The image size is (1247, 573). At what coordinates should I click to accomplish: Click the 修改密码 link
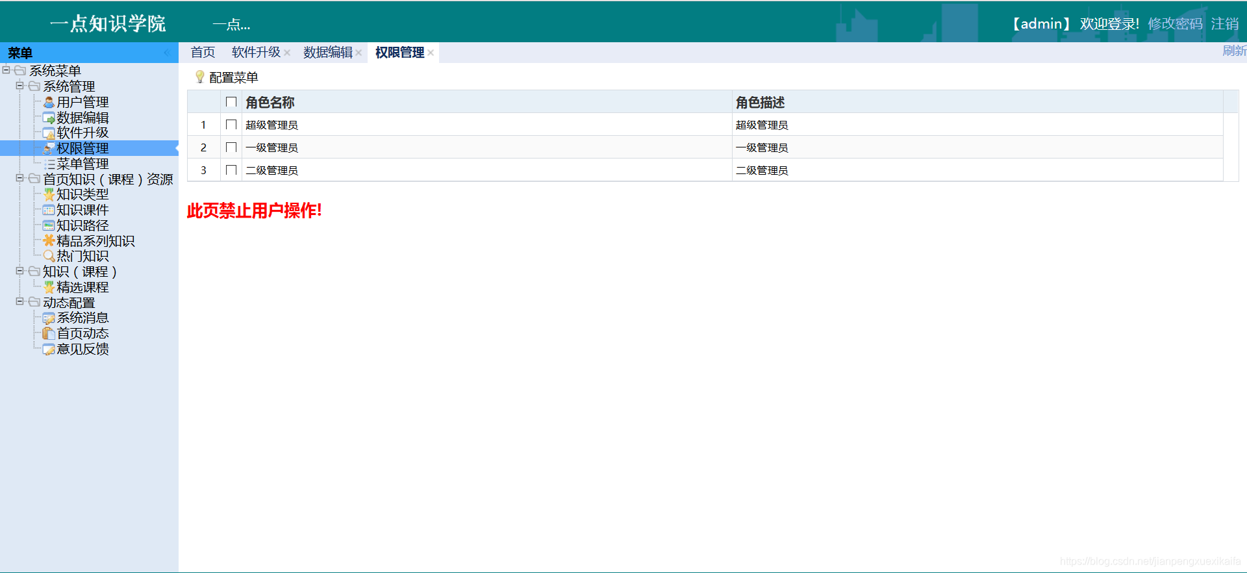point(1175,24)
